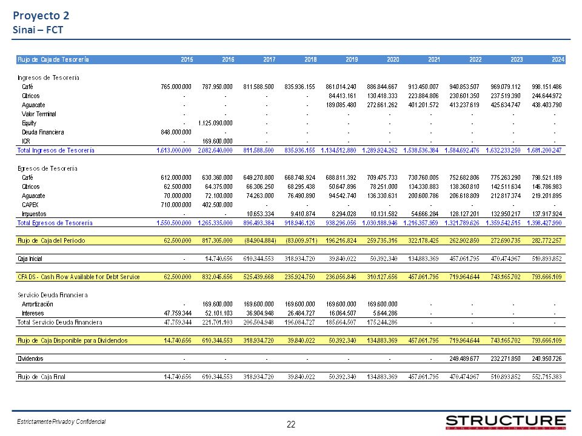Select the 2015 column header
The width and height of the screenshot is (582, 436).
[187, 59]
